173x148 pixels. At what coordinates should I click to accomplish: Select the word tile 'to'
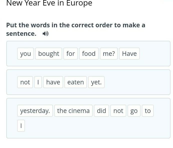[x=148, y=111]
